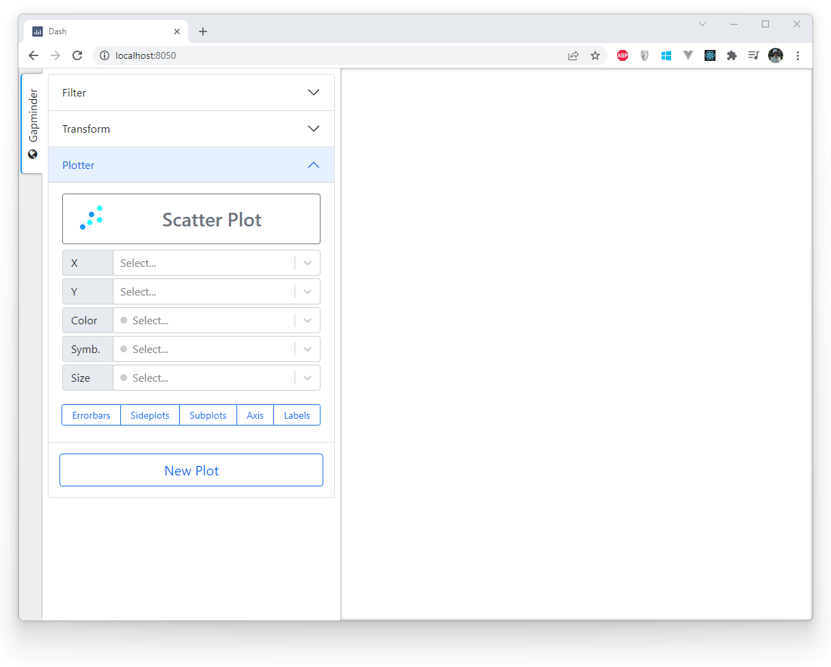The width and height of the screenshot is (831, 667).
Task: Click the shield extension icon
Action: point(644,55)
